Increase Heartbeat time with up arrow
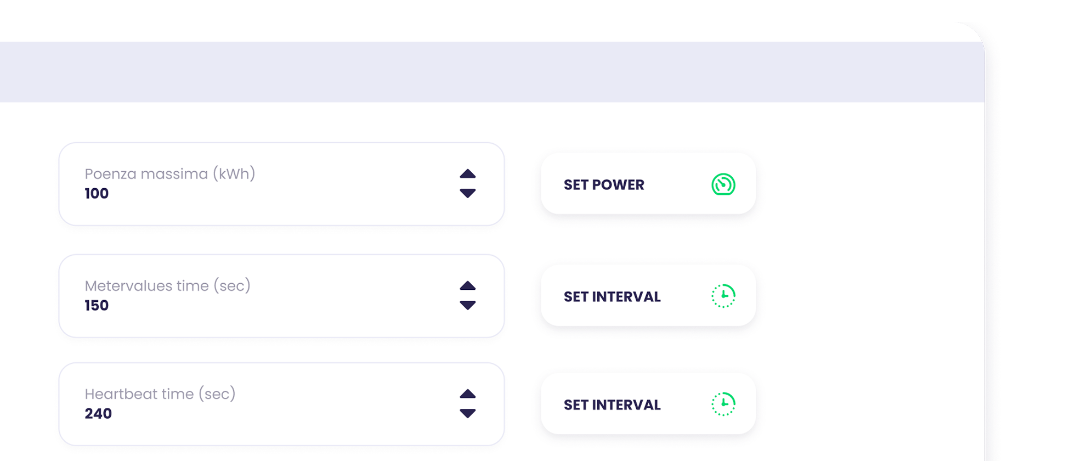This screenshot has height=461, width=1081. coord(467,394)
